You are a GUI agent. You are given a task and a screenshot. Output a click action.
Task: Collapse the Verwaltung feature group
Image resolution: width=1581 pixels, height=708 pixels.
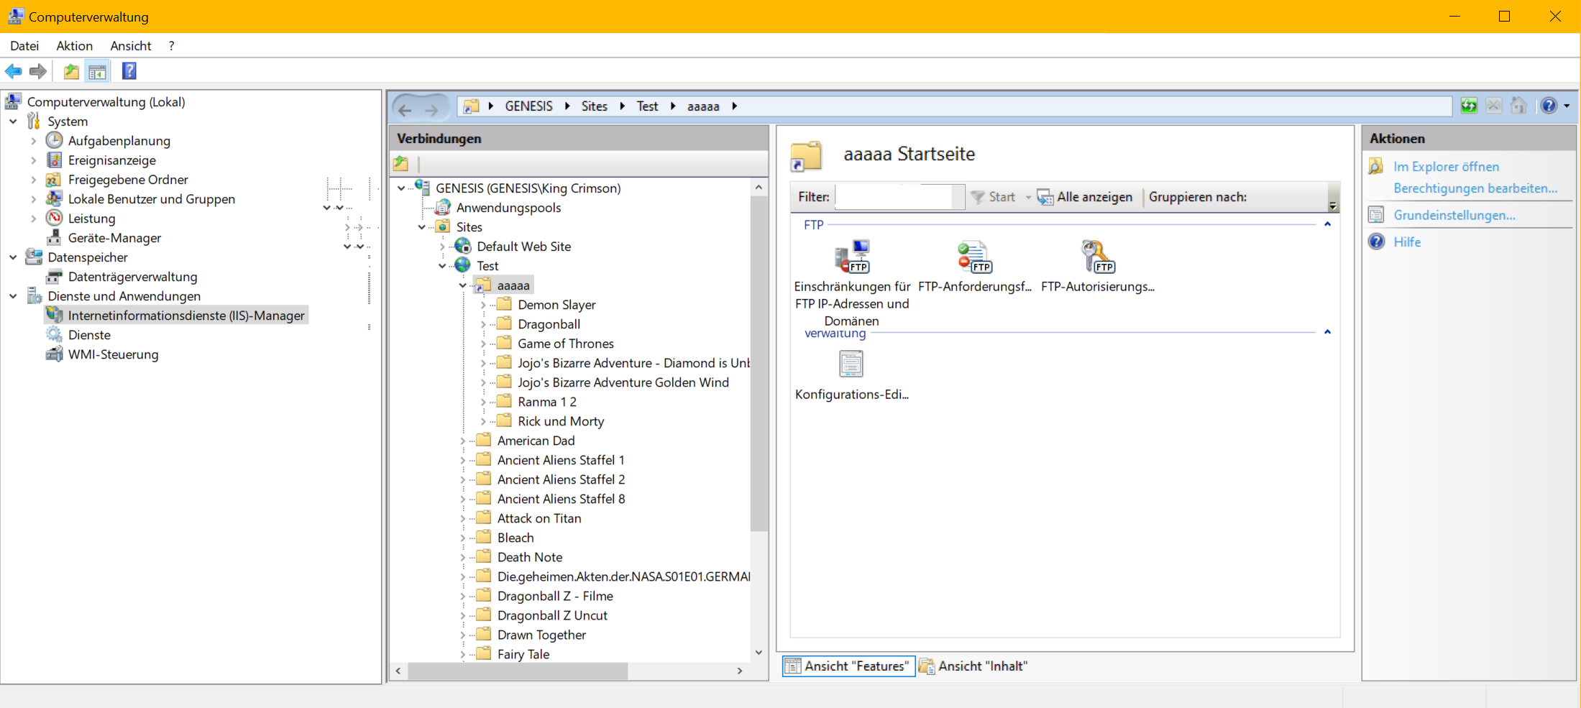point(1328,332)
